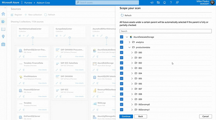The width and height of the screenshot is (216, 120).
Task: Uncheck the 006 folder checkbox
Action: 122,84
